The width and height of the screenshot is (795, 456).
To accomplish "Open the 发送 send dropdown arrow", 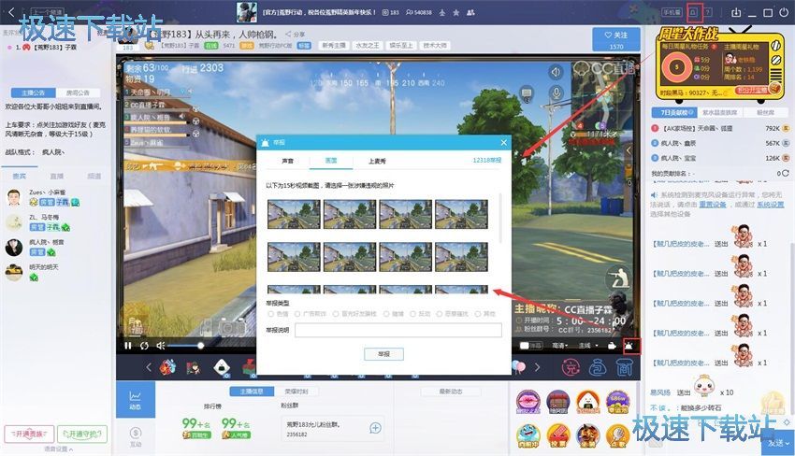I will pos(787,443).
